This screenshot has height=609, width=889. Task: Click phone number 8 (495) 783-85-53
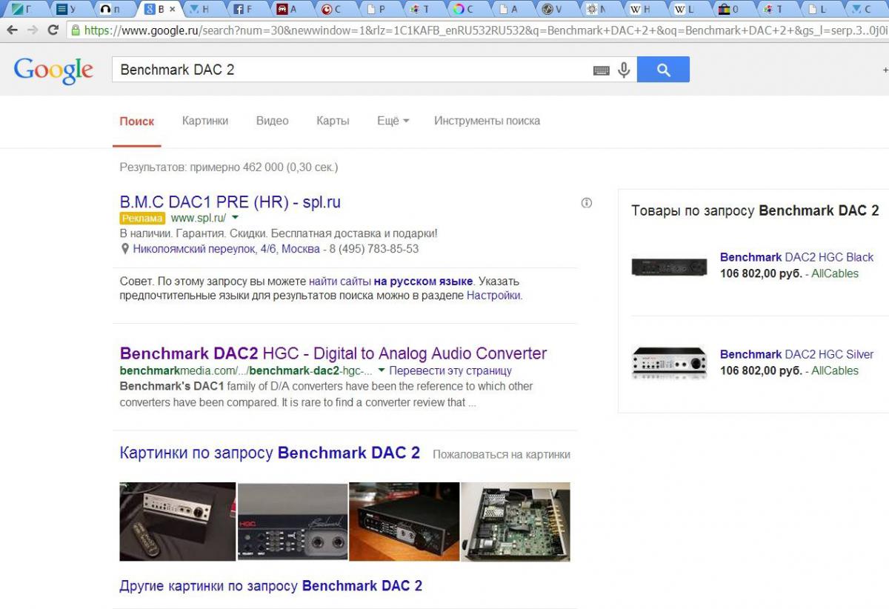click(x=374, y=249)
